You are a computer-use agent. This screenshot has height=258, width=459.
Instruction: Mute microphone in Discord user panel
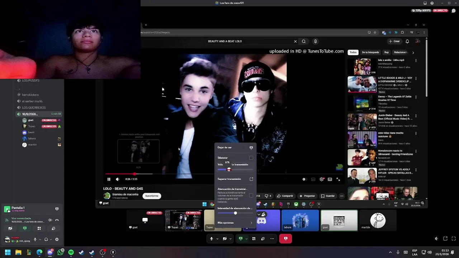tap(35, 239)
